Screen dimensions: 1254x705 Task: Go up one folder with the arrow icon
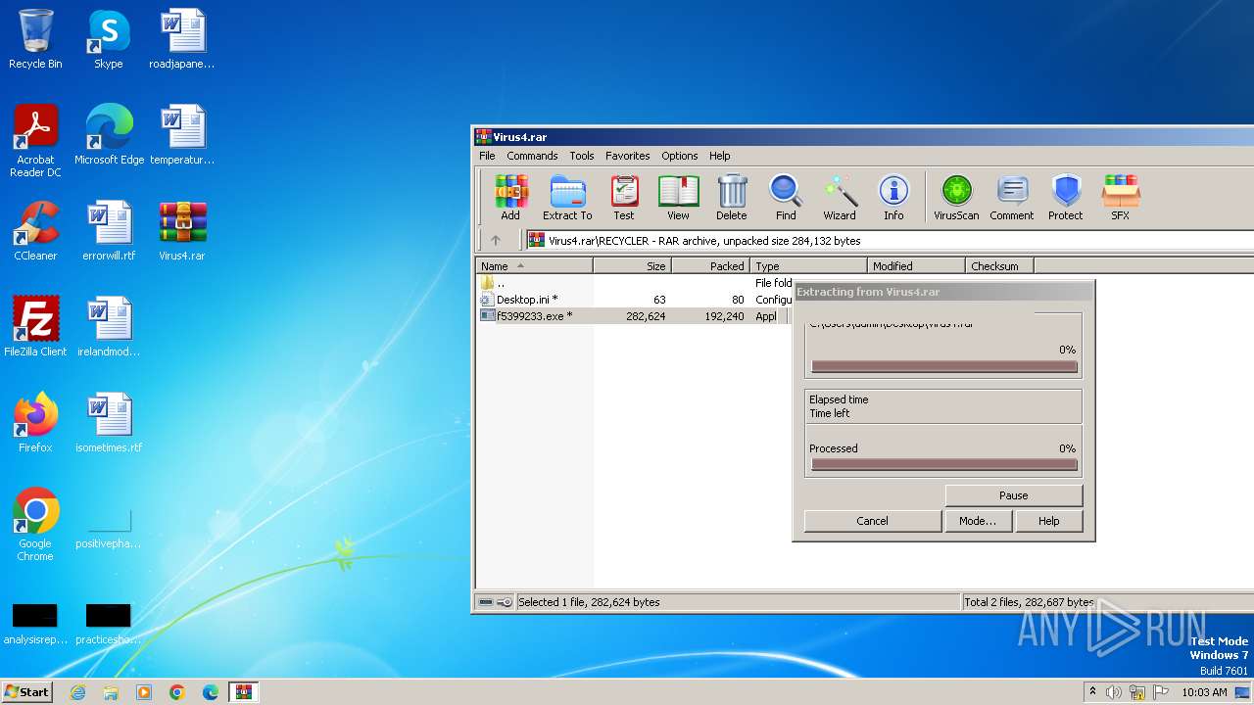pyautogui.click(x=496, y=240)
